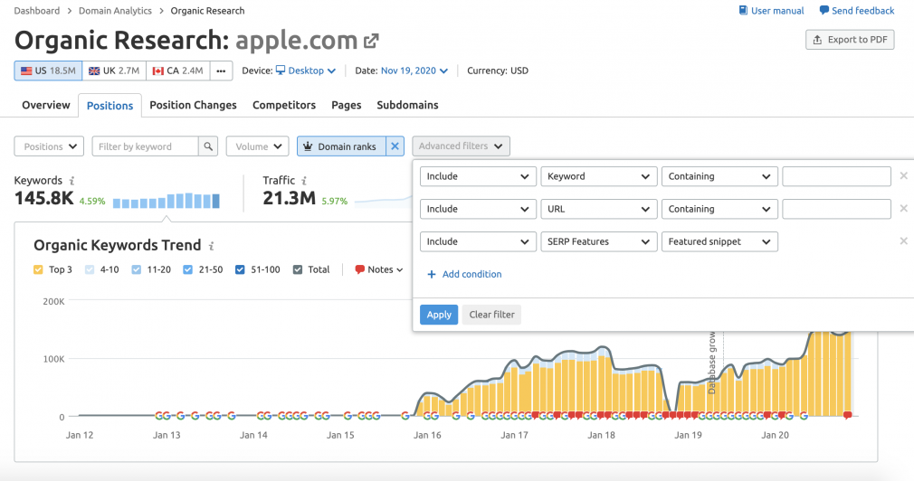Open the Featured snippet dropdown

(x=719, y=241)
